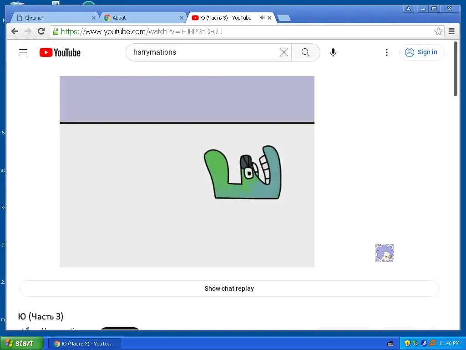Click the Sign in button

[x=422, y=52]
